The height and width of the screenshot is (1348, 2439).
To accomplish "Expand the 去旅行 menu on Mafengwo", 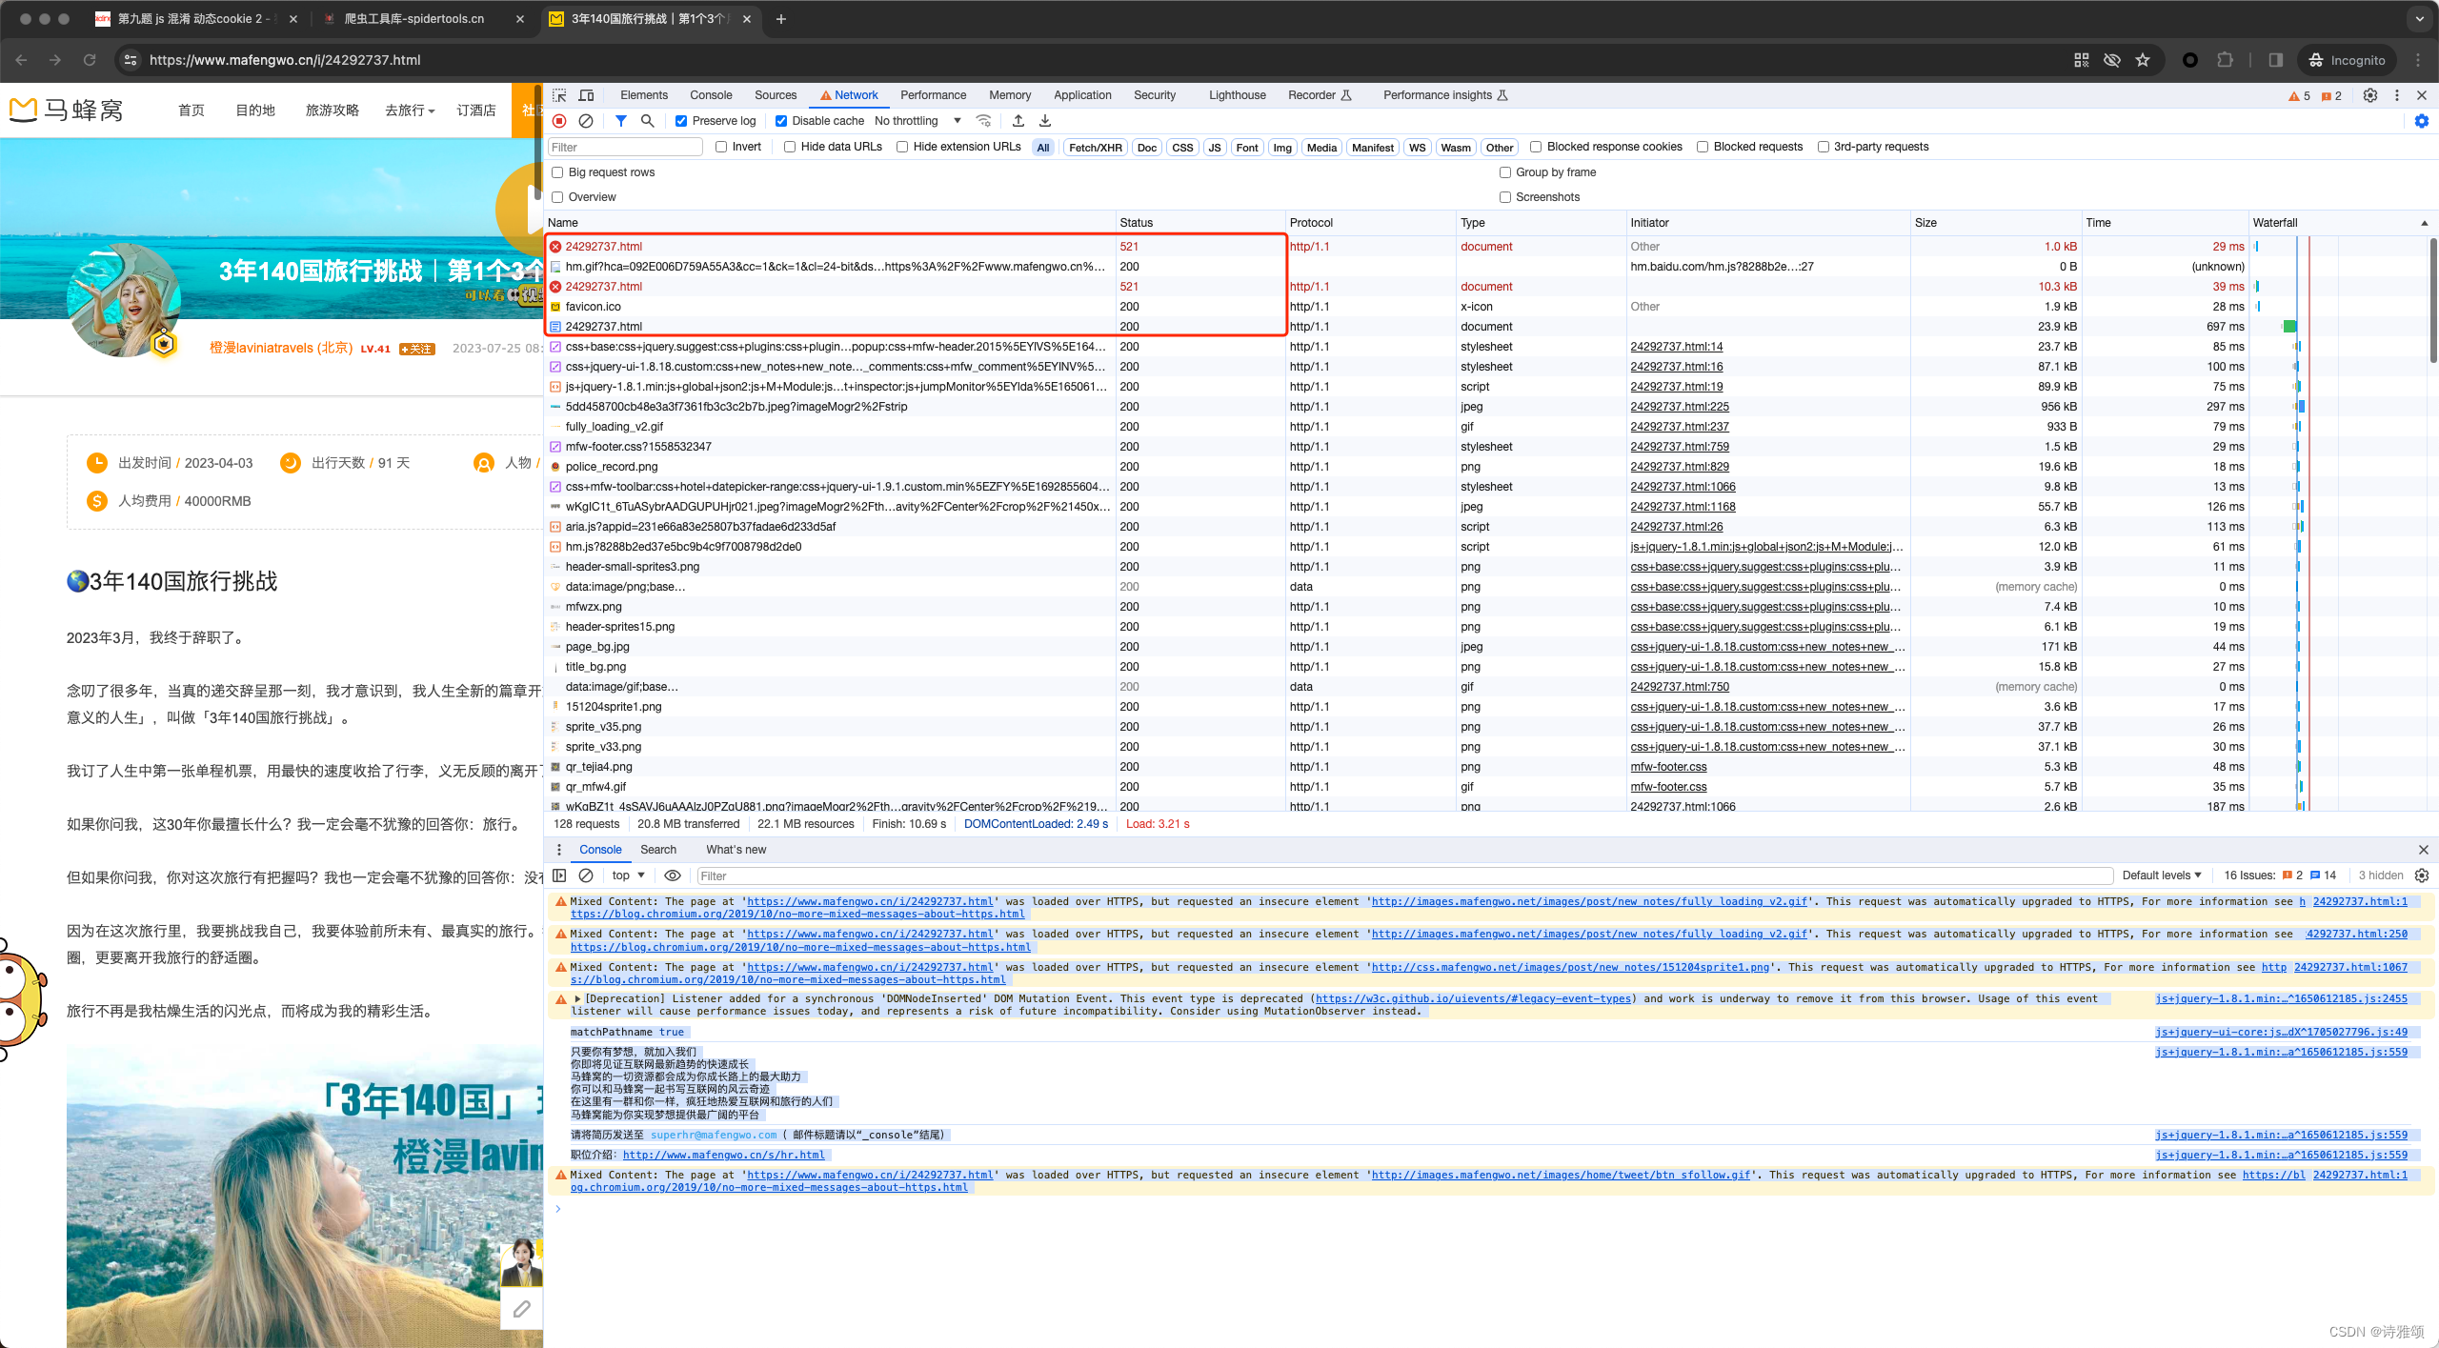I will coord(410,111).
